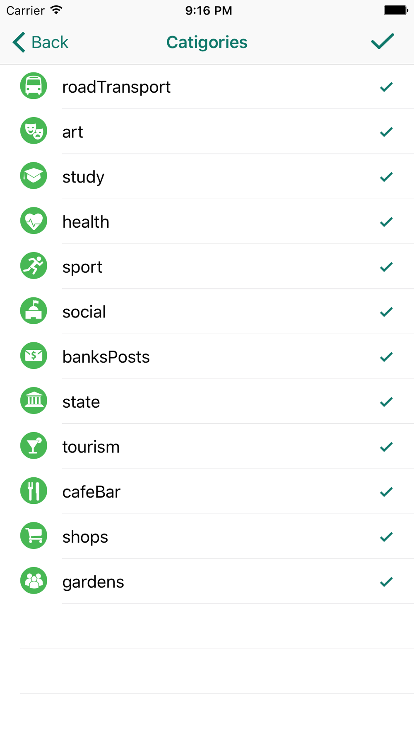414x736 pixels.
Task: Tap the tourism cocktail glass icon
Action: click(34, 446)
